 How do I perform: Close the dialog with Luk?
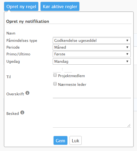76,140
